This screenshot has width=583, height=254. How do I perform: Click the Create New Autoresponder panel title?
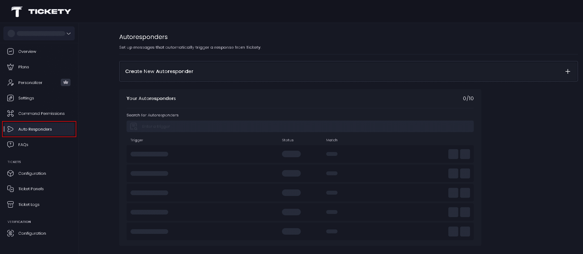pos(159,71)
